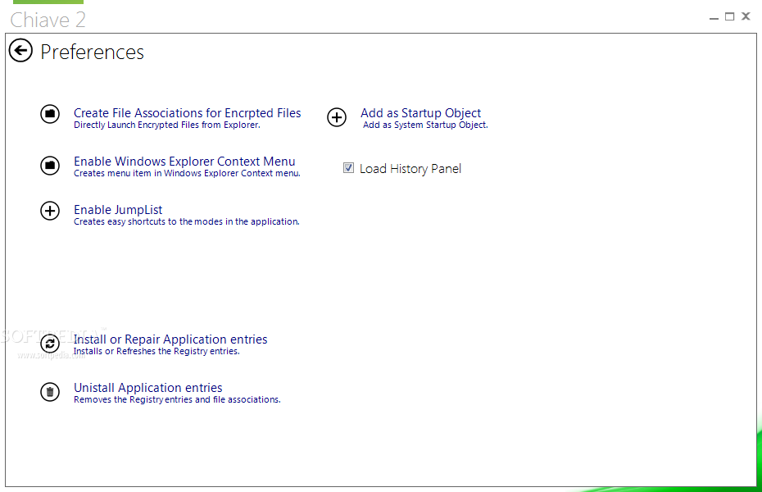Screen dimensions: 762x492
Task: Click 'Directly Launch Encrypted Files from Explorer.' text
Action: pos(166,125)
